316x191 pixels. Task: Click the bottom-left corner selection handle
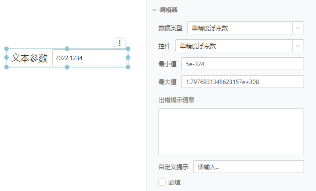[6, 67]
